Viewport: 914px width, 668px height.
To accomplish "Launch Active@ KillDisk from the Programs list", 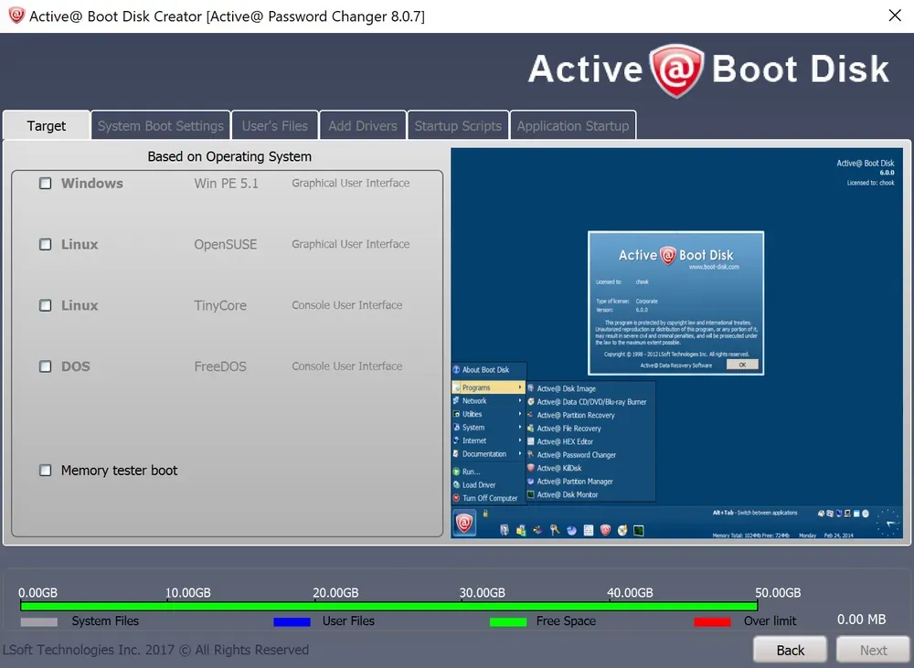I will [559, 468].
